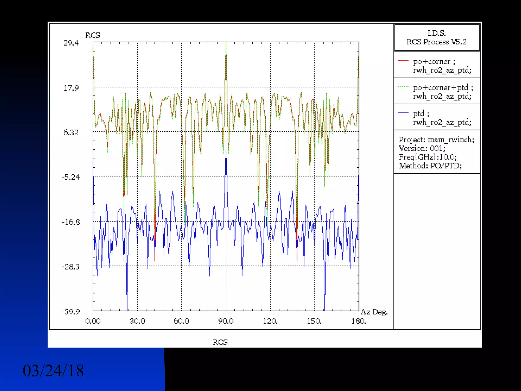Click the green dotted po+corner+ptd legend line
Image resolution: width=521 pixels, height=391 pixels.
[403, 87]
